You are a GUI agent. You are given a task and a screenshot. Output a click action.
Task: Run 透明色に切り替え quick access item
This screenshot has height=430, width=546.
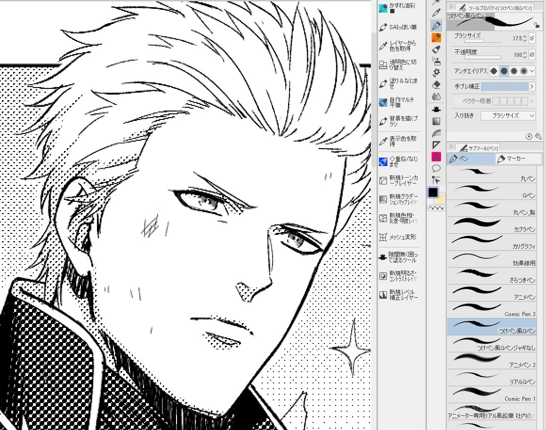click(x=399, y=64)
